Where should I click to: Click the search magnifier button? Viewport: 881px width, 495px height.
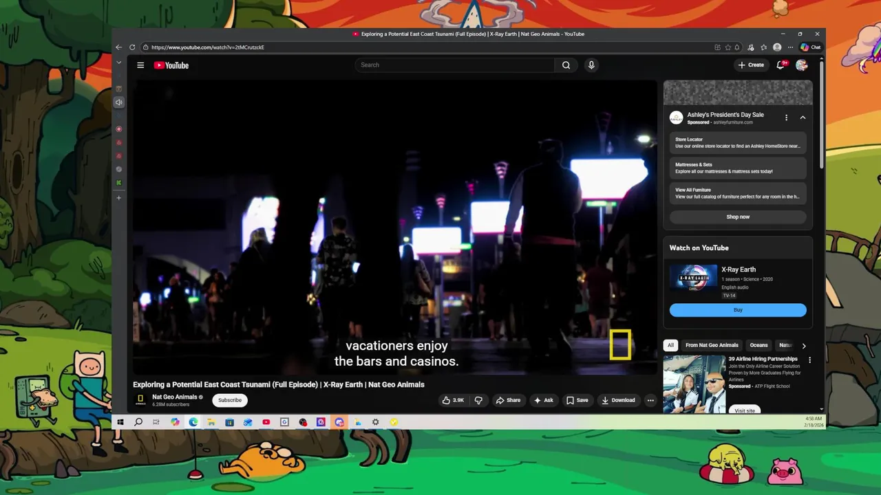[566, 65]
